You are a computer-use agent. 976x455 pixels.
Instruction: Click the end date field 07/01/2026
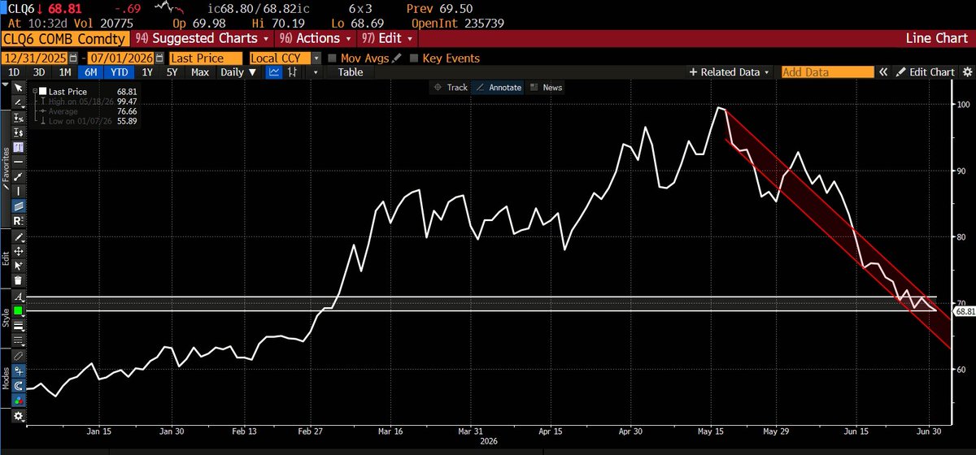(120, 58)
